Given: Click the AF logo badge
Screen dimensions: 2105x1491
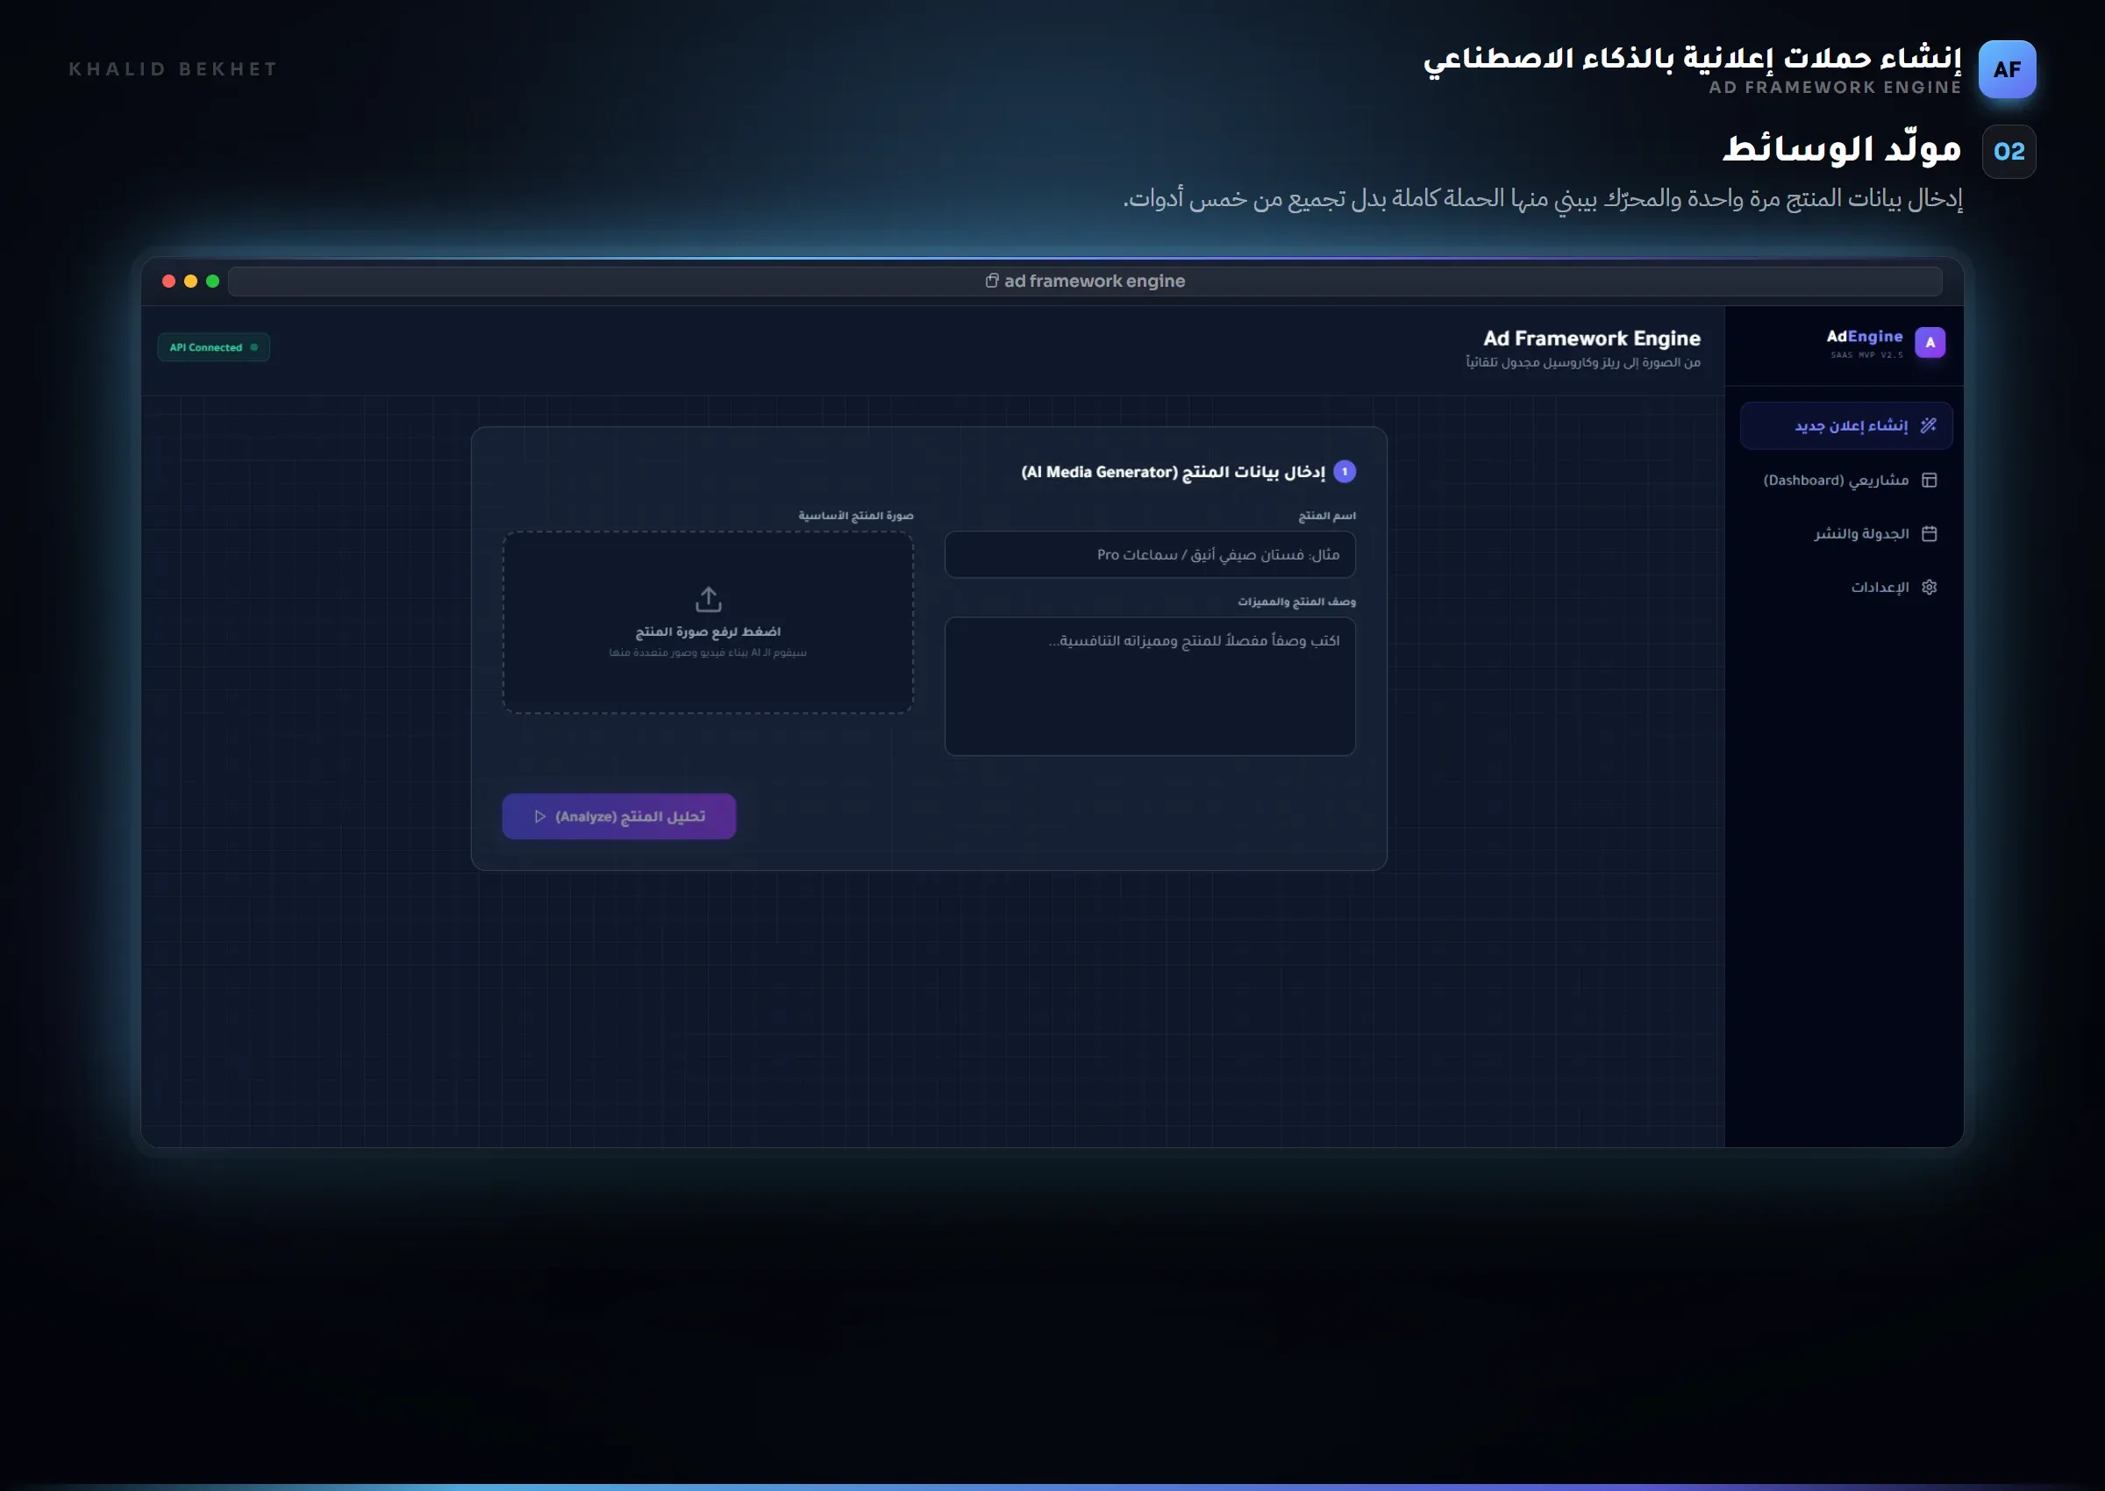Looking at the screenshot, I should [x=2007, y=69].
